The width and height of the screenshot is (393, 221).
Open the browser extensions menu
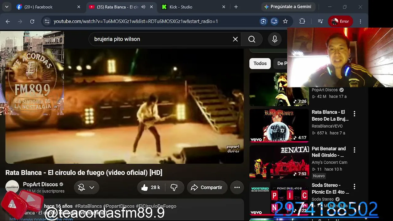[302, 21]
